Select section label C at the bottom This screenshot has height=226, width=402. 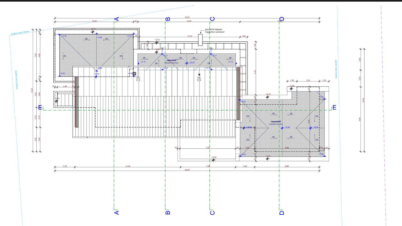212,213
